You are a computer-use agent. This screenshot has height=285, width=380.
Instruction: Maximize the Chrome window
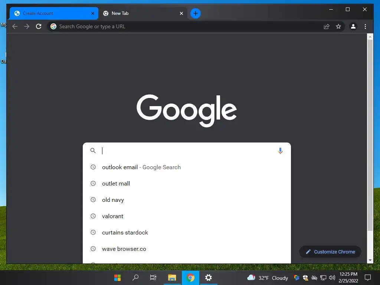click(x=347, y=9)
